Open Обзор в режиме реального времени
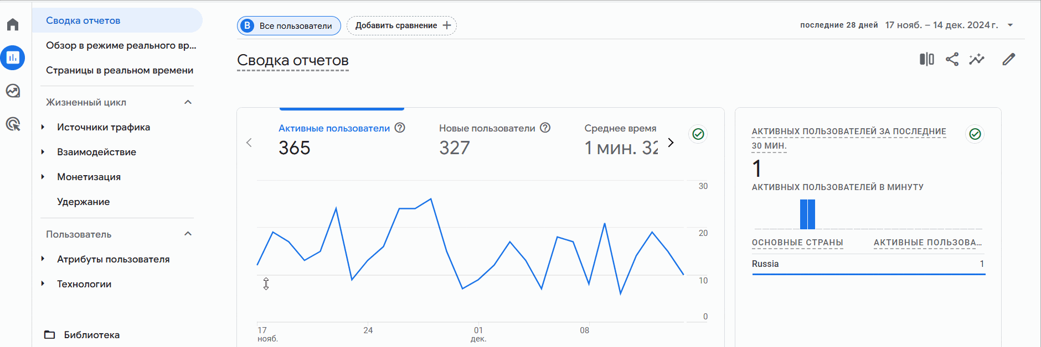The width and height of the screenshot is (1041, 347). tap(121, 45)
